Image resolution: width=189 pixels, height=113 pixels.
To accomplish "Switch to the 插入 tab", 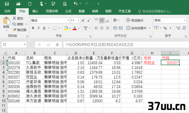I will (35, 11).
